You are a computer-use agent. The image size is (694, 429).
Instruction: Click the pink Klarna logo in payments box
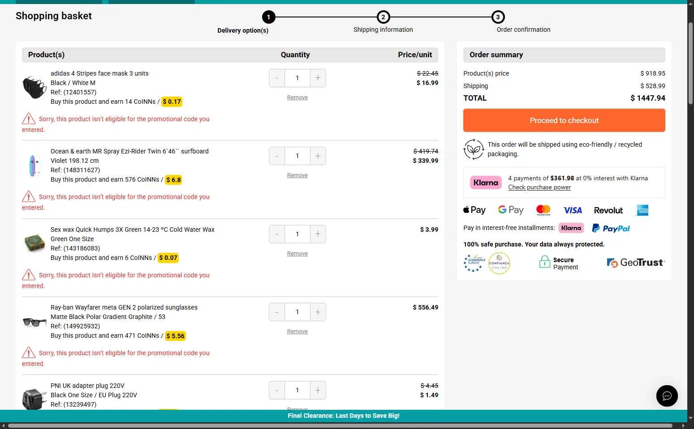click(x=486, y=183)
